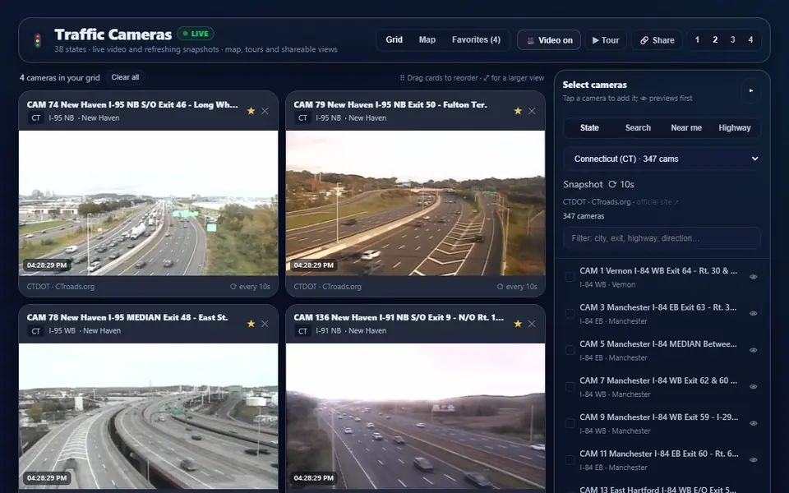Set grid layout to 3 columns
The width and height of the screenshot is (789, 493).
pyautogui.click(x=732, y=39)
